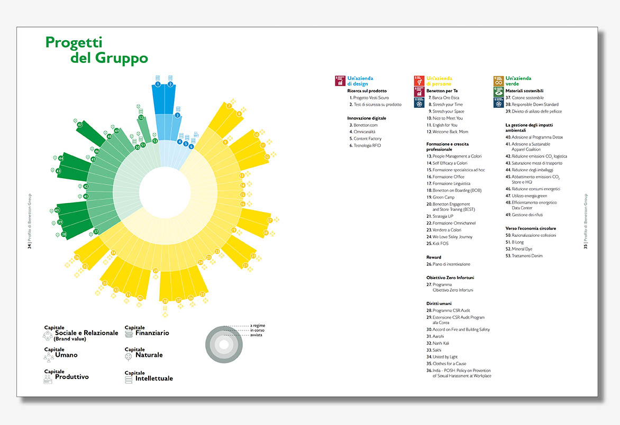Click the 'Un'azienda di persone' heading
620x425 pixels.
439,81
